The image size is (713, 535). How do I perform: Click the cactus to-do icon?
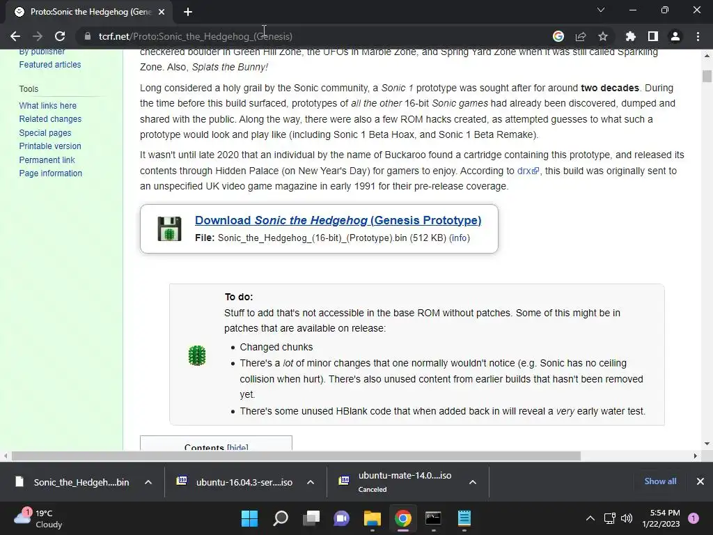tap(197, 355)
